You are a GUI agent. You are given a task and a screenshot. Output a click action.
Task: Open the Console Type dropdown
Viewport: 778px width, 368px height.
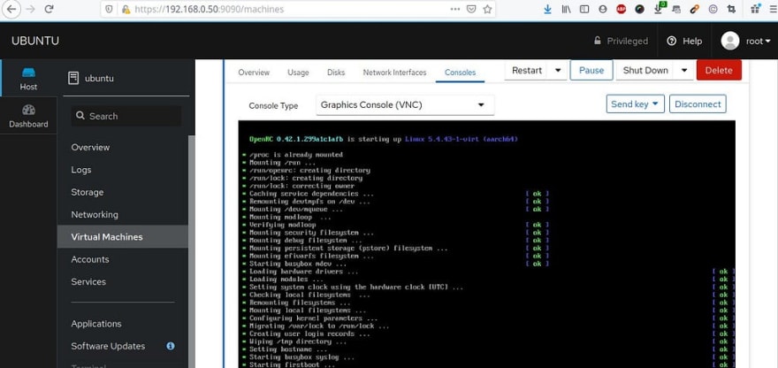click(x=405, y=104)
